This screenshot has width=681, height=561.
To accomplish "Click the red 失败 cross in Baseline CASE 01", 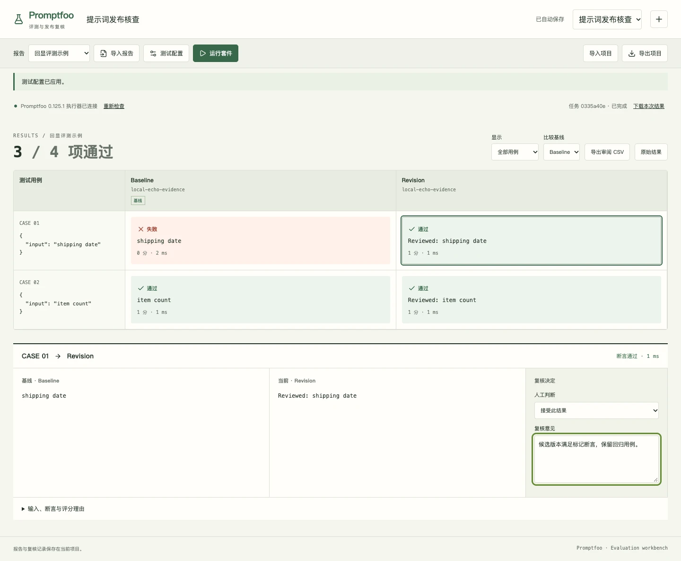I will (141, 229).
